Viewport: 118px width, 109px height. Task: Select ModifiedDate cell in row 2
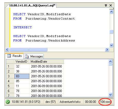46,71
